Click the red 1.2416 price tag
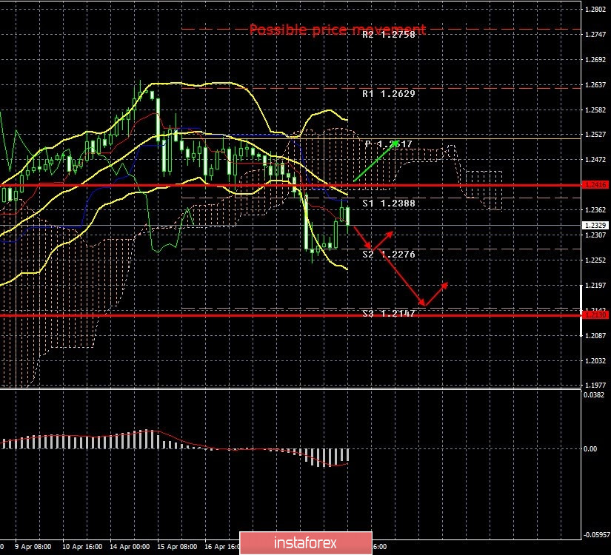The image size is (611, 555). pyautogui.click(x=595, y=184)
